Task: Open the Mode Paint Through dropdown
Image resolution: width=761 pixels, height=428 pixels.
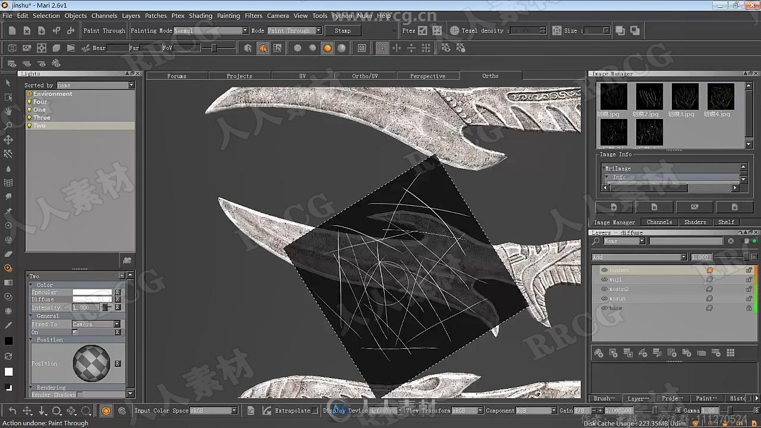Action: [x=294, y=30]
